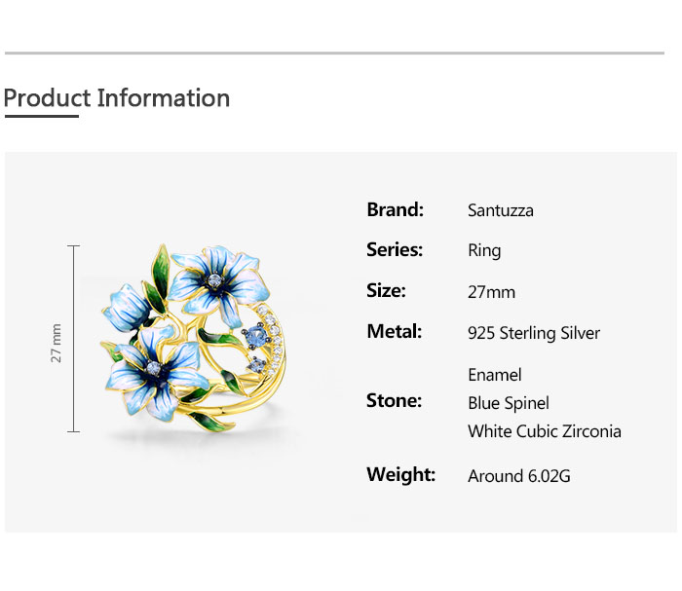Click the Product Information heading
This screenshot has width=682, height=591.
pyautogui.click(x=117, y=98)
